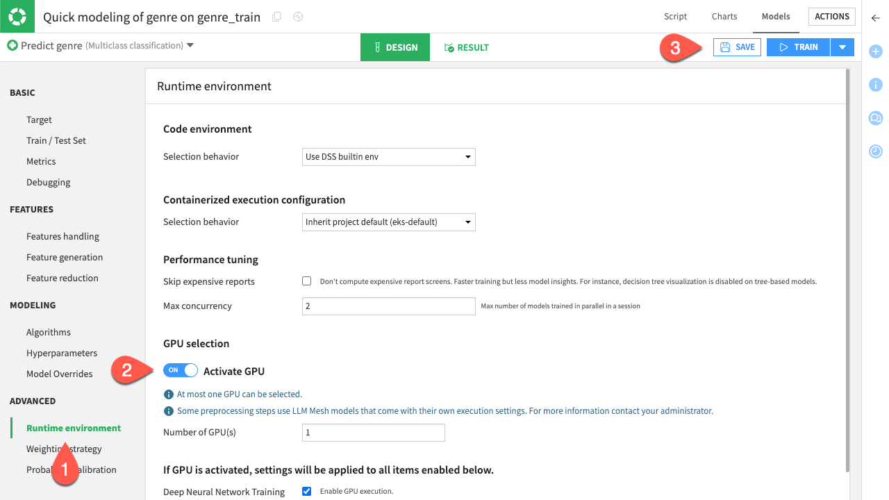The width and height of the screenshot is (889, 500).
Task: Switch to the RESULT tab
Action: tap(466, 47)
